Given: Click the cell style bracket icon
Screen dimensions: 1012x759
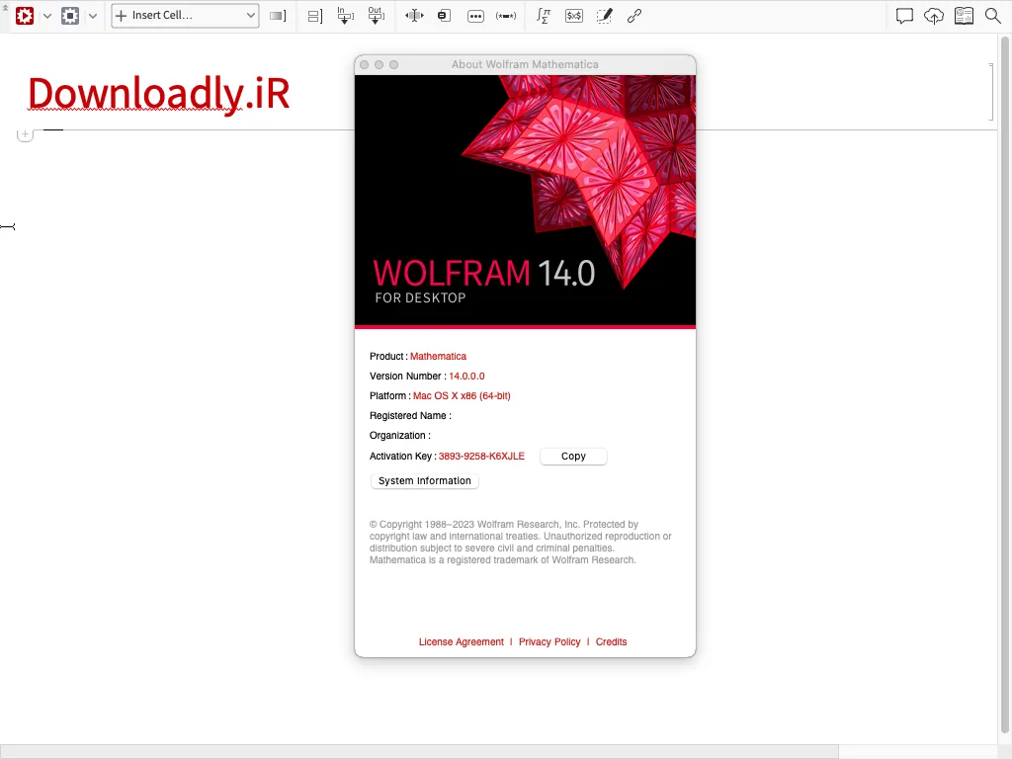Looking at the screenshot, I should point(278,16).
